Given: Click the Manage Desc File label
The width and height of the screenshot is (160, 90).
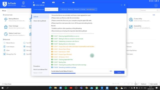Looking at the screenshot, I should tap(11, 54).
